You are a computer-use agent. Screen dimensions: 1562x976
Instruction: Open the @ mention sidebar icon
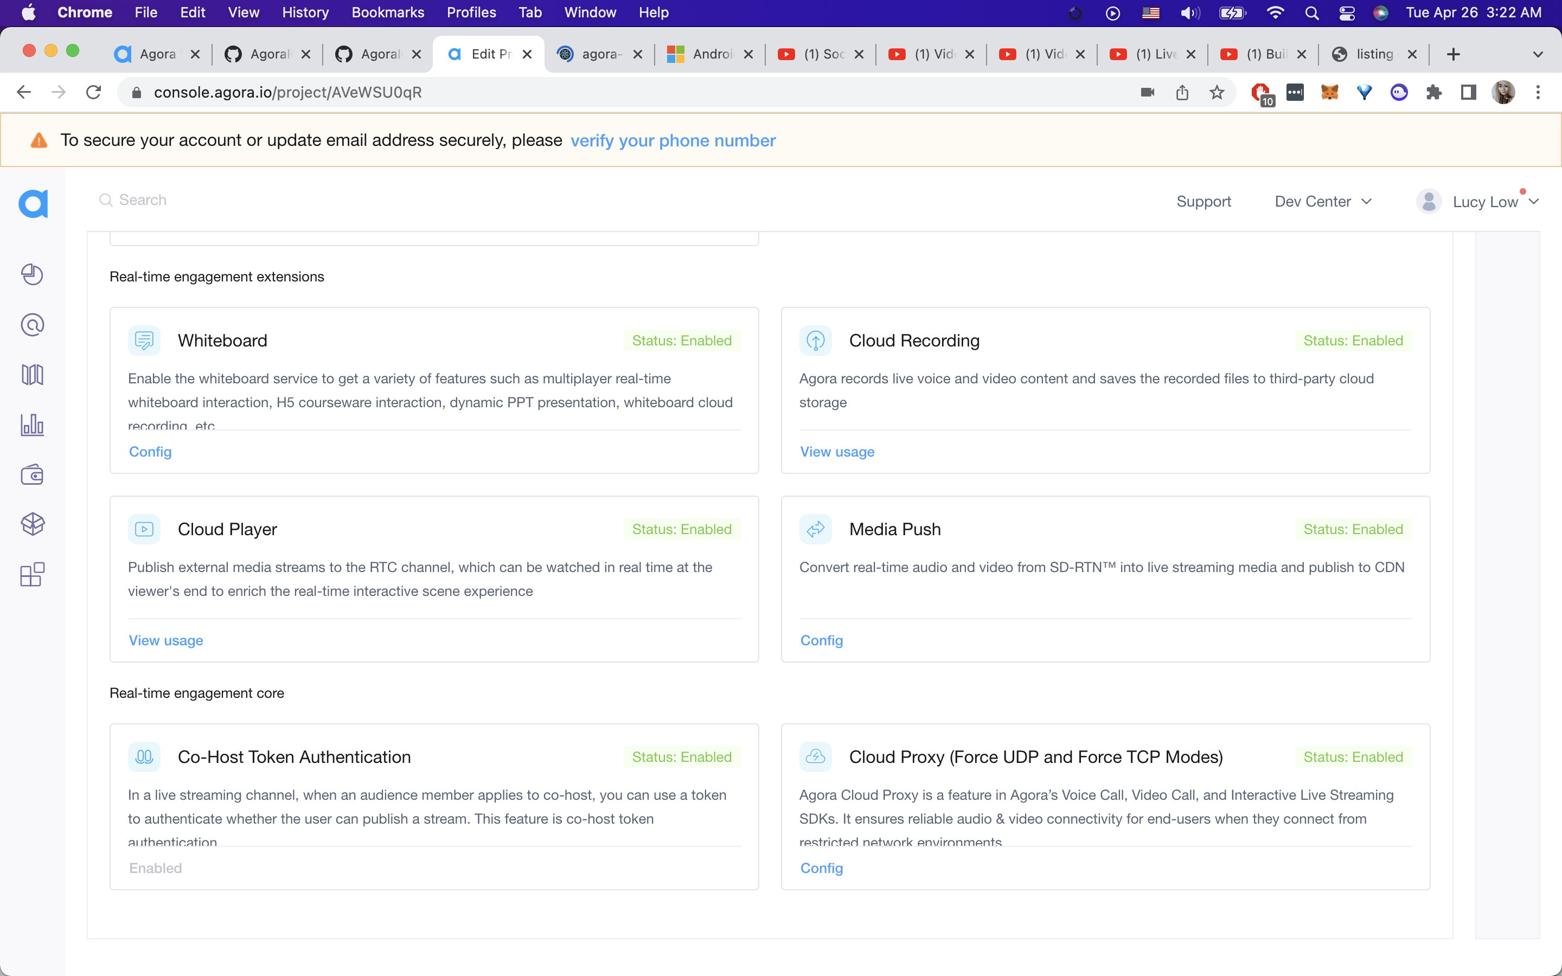33,325
